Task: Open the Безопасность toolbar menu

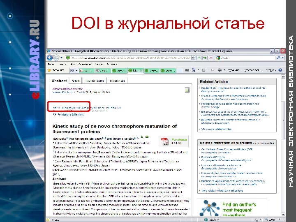Action: pos(253,70)
